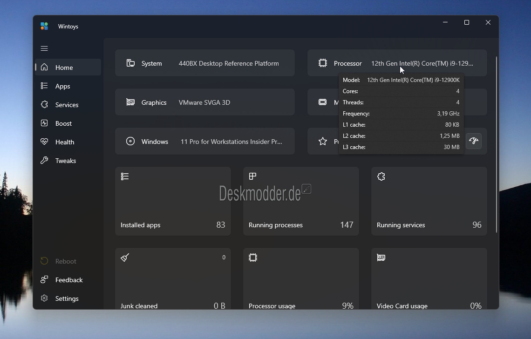This screenshot has height=339, width=531.
Task: Open the Processor usage tile
Action: click(x=301, y=279)
